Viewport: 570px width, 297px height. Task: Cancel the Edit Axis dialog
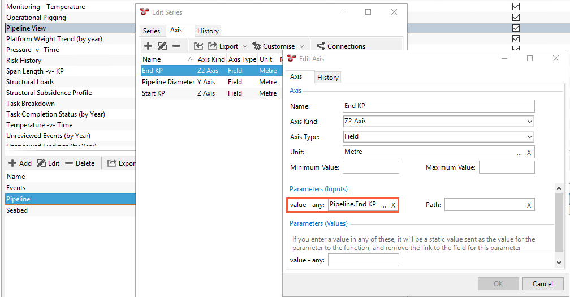tap(543, 283)
